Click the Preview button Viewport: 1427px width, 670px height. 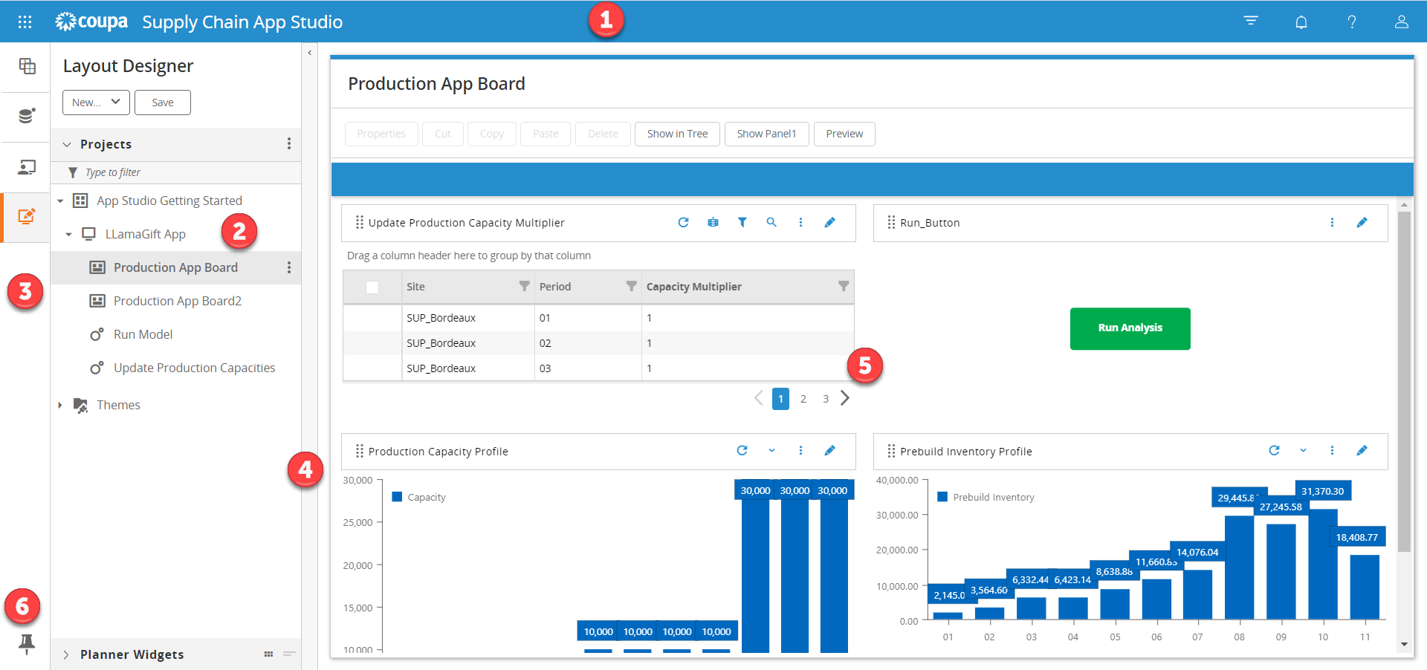point(844,134)
